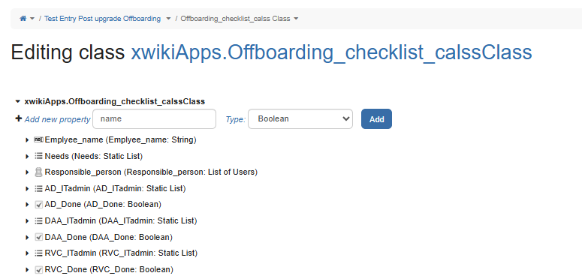The image size is (582, 279).
Task: Click the list icon beside DAA_ITadmin
Action: pos(38,220)
